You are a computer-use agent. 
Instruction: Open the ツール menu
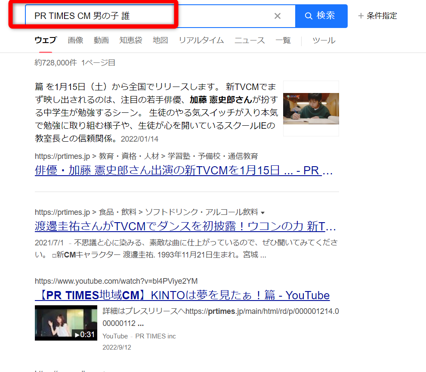[x=324, y=40]
